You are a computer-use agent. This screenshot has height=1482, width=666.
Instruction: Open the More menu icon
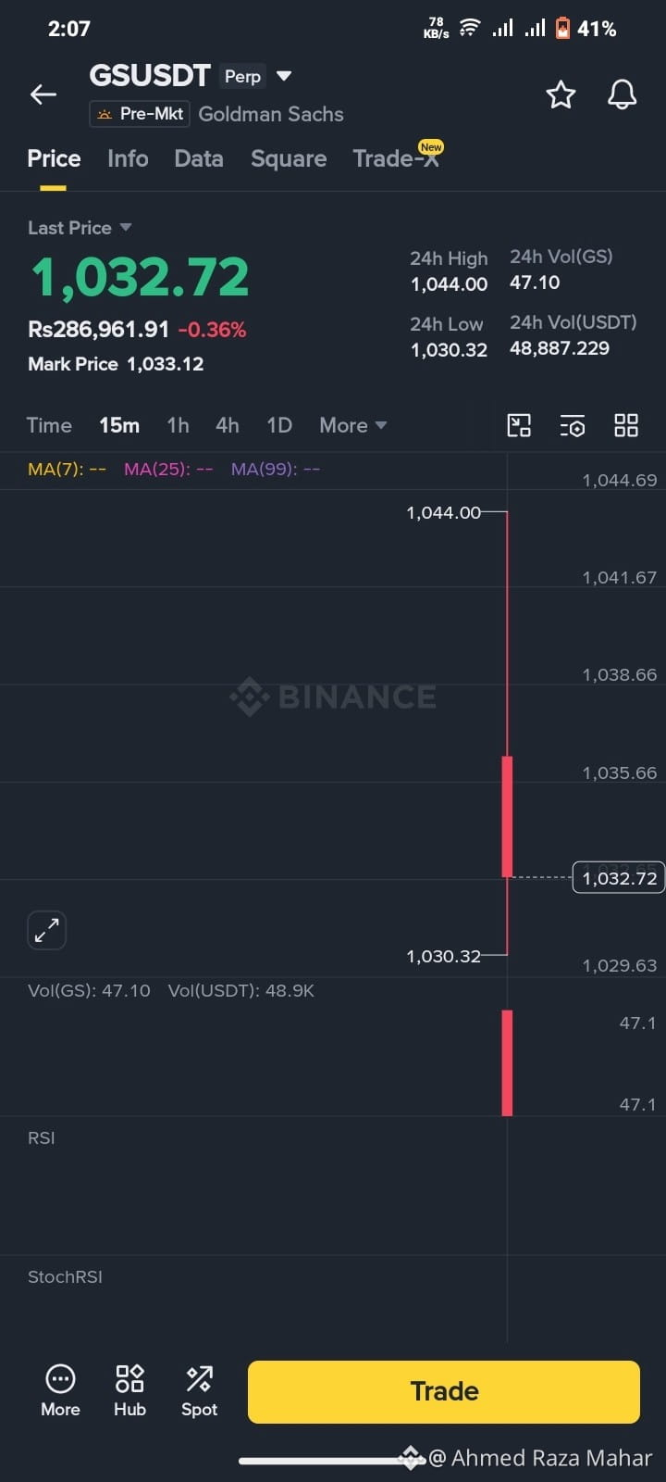pos(60,1390)
